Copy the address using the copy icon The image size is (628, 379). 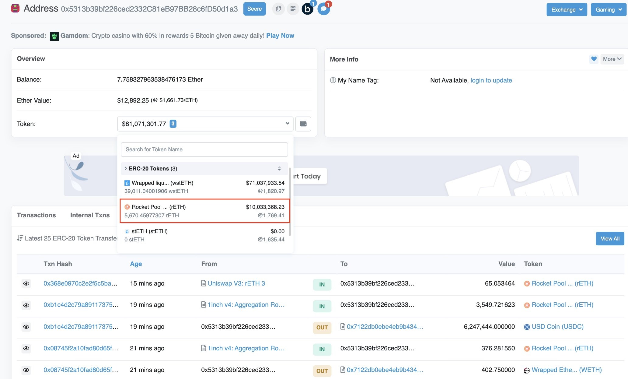point(278,9)
